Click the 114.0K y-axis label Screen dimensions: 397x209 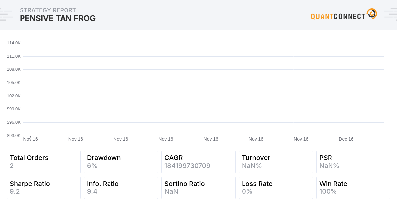coord(14,43)
